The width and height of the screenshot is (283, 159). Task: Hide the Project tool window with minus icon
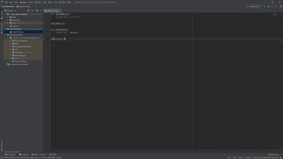41,11
